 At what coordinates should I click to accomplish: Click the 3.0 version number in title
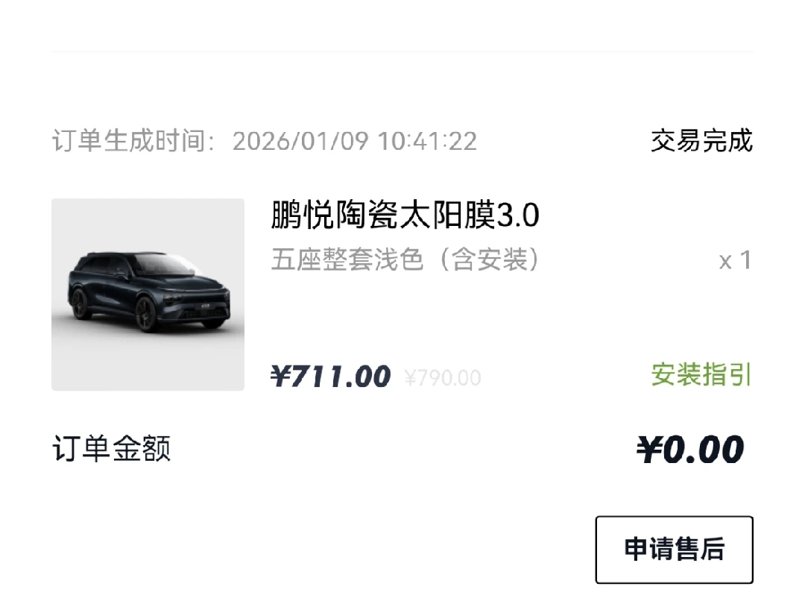point(518,217)
